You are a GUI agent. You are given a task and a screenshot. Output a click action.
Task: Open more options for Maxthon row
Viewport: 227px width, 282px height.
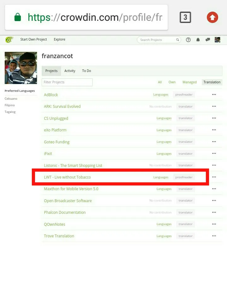214,189
